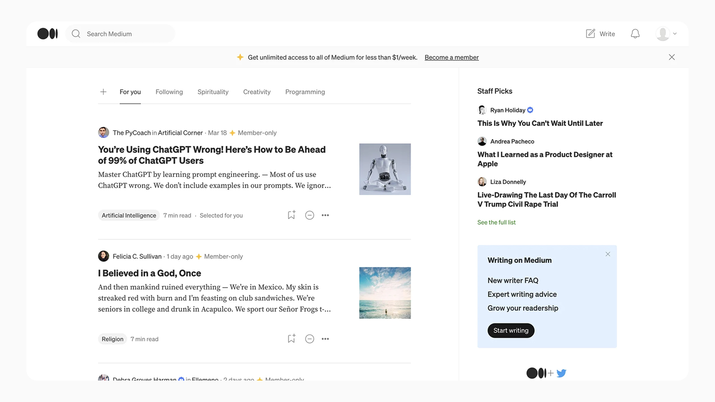Dismiss the Writing on Medium card

click(x=608, y=254)
